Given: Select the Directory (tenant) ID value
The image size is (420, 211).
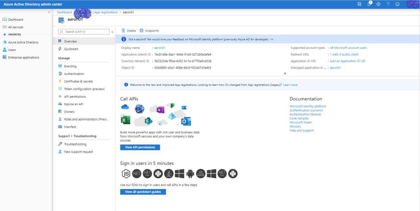Looking at the screenshot, I should [183, 61].
